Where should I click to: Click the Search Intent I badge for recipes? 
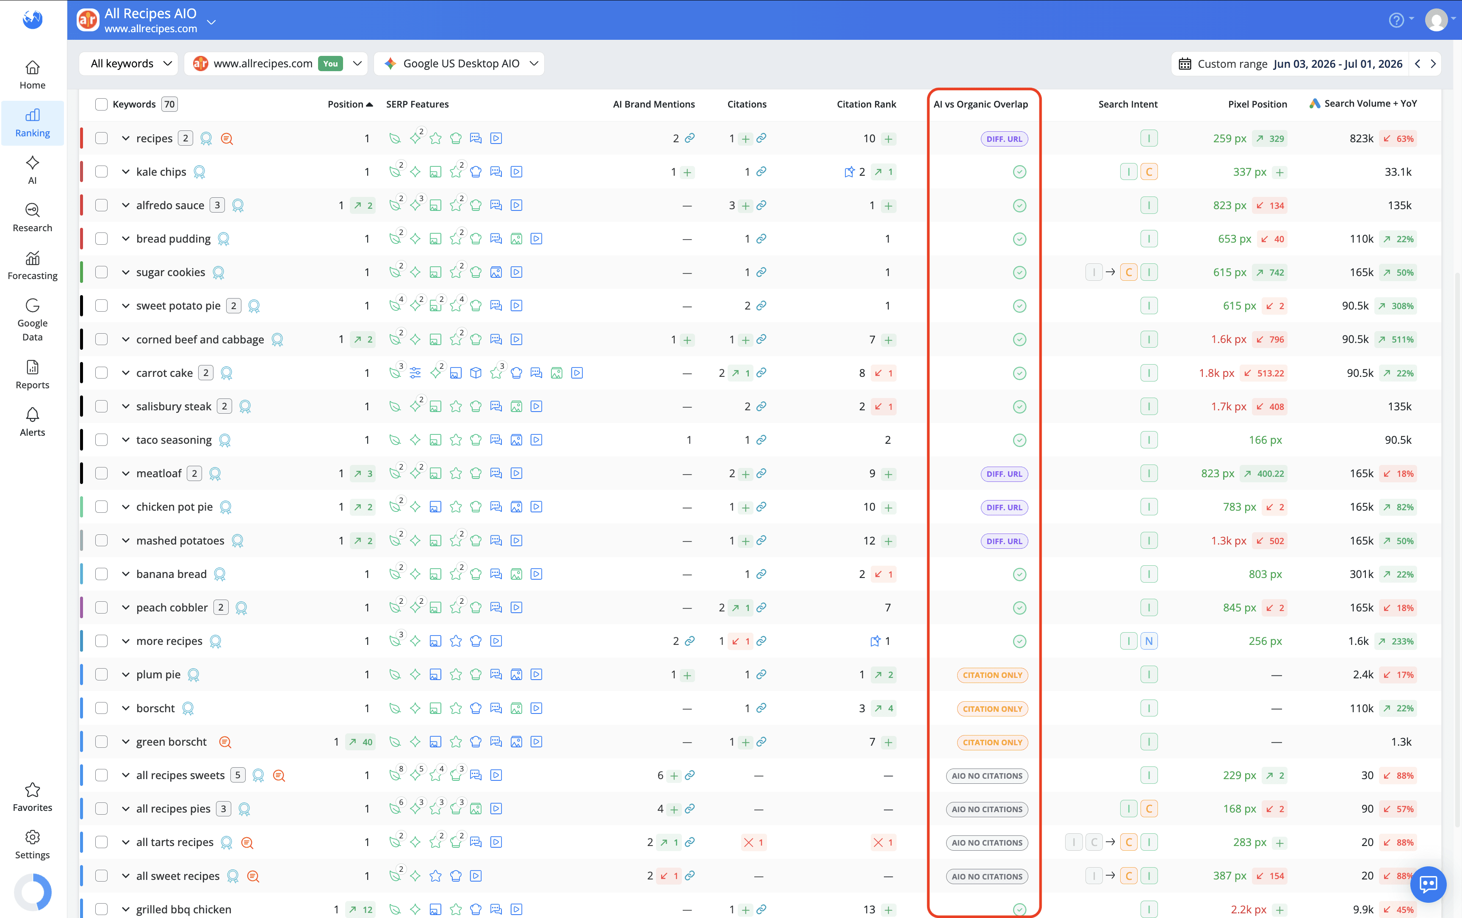[x=1149, y=138]
